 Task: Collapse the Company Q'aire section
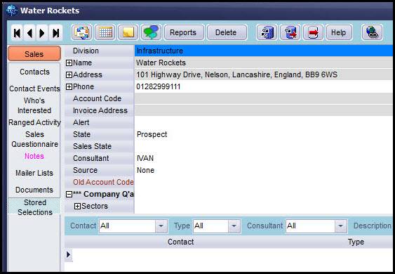point(69,195)
